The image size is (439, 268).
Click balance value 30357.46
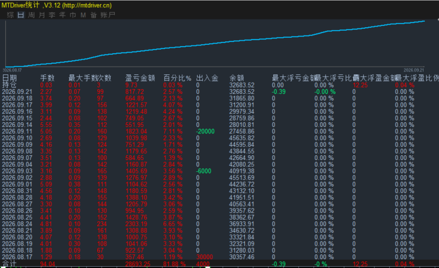point(241,257)
